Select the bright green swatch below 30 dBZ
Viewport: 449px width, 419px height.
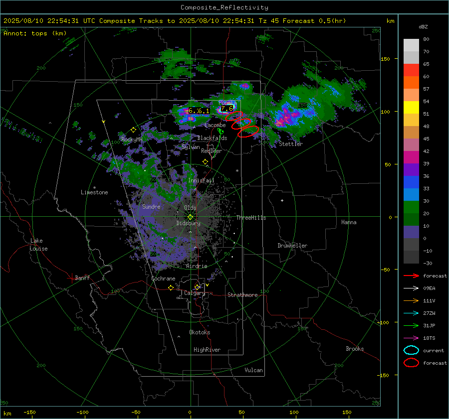click(x=411, y=207)
